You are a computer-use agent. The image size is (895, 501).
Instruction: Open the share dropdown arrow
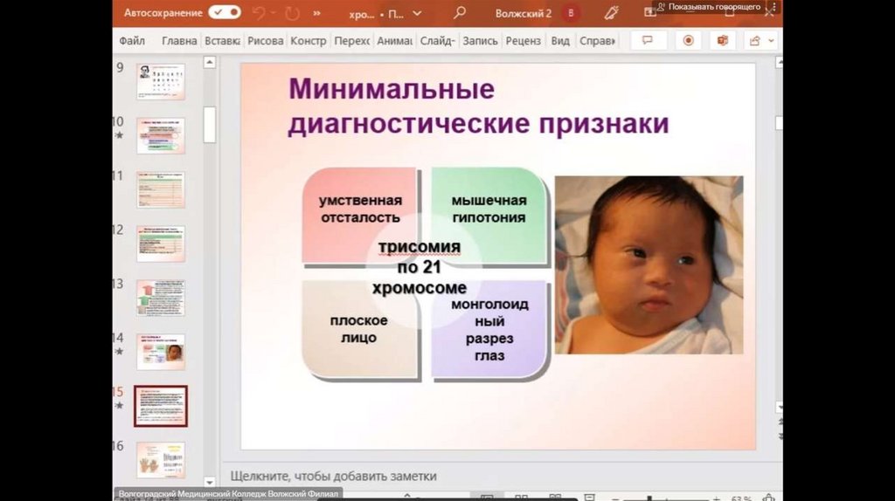point(771,41)
